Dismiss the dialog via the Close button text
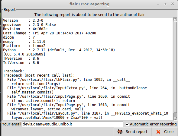This screenshot has width=178, height=136. (169, 132)
